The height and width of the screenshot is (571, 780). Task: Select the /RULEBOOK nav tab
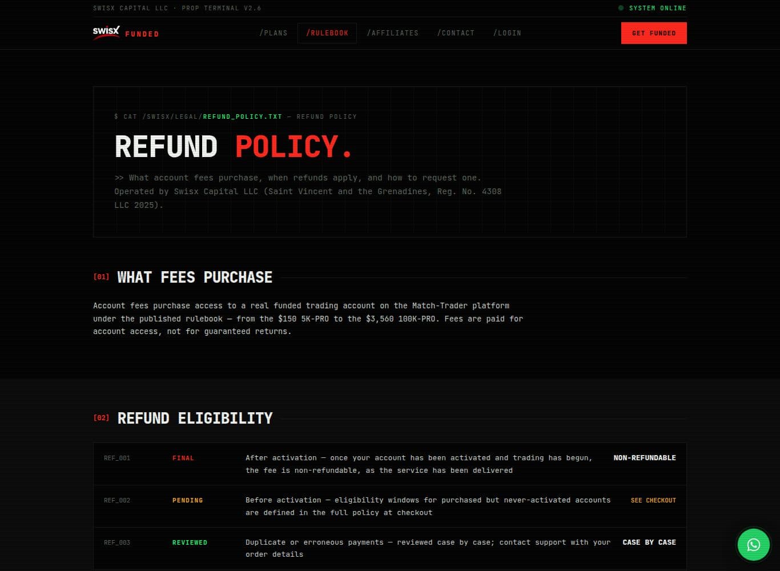click(x=327, y=33)
